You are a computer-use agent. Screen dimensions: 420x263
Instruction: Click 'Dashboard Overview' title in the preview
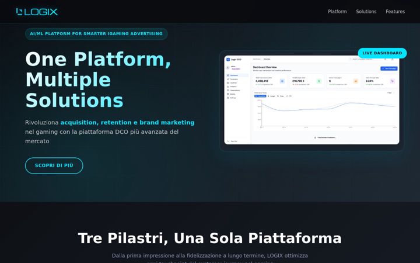[x=265, y=67]
